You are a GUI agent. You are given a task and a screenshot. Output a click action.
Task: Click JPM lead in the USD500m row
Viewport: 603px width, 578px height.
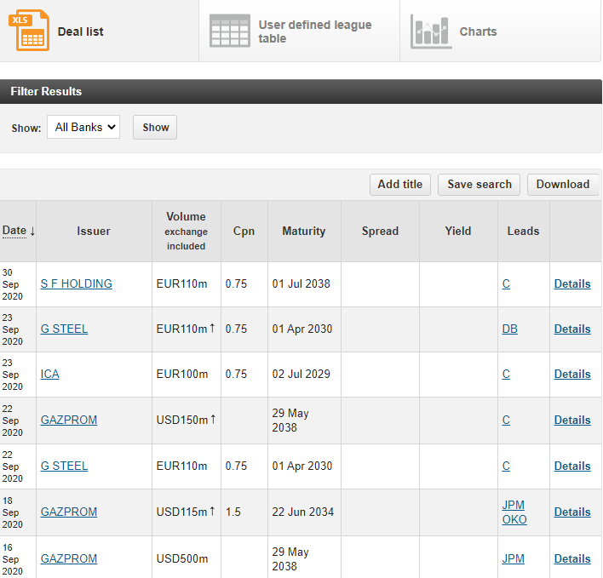pos(513,558)
